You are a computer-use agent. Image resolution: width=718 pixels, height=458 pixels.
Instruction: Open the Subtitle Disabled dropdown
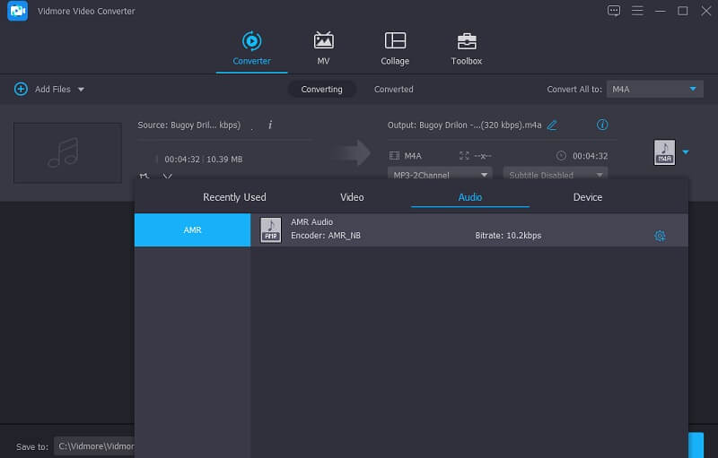pos(555,175)
